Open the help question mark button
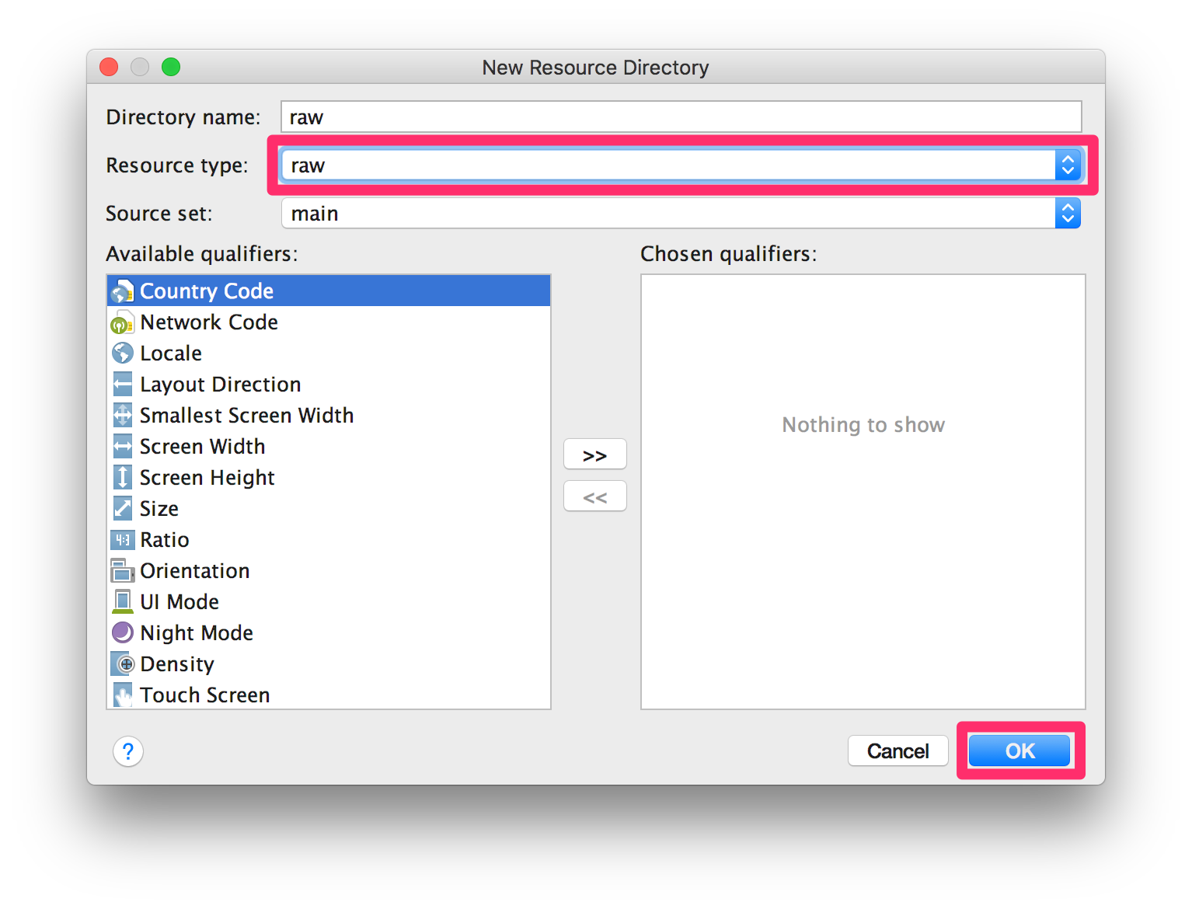 click(x=128, y=751)
